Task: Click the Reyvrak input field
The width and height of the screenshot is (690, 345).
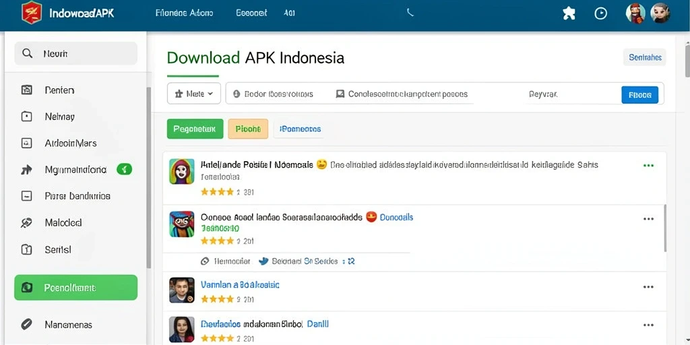Action: pyautogui.click(x=572, y=94)
